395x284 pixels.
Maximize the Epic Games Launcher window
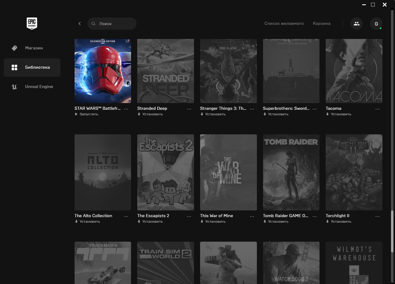pyautogui.click(x=373, y=5)
